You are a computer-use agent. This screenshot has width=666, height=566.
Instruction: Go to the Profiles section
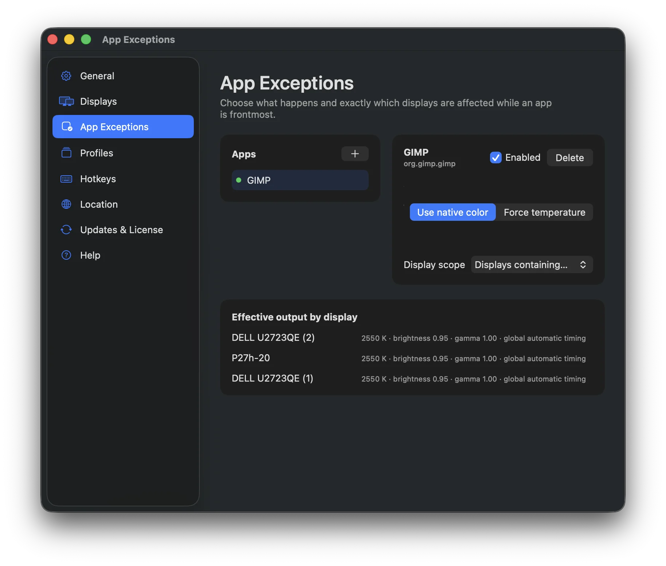coord(123,153)
